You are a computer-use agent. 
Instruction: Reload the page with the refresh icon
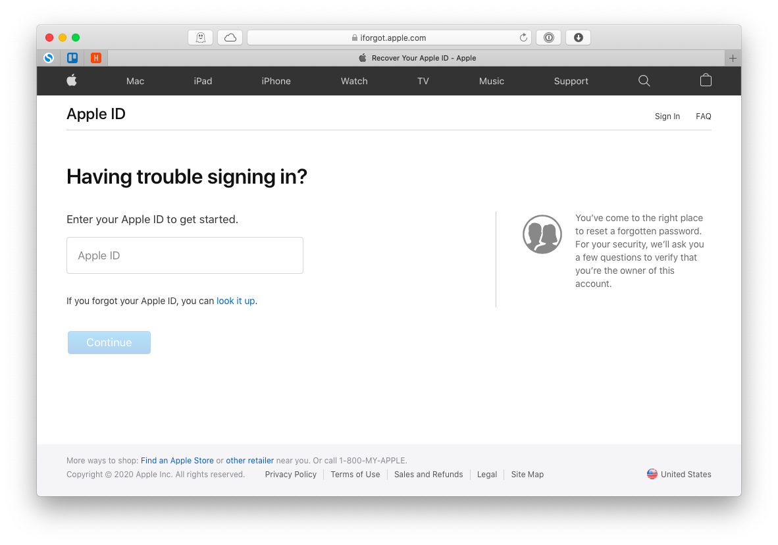523,38
